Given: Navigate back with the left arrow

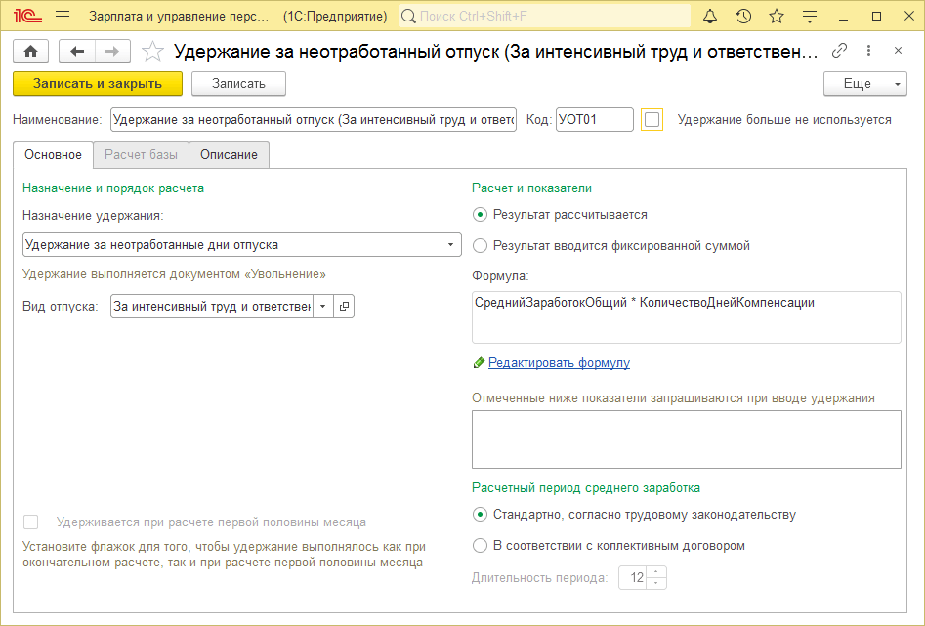Looking at the screenshot, I should (77, 52).
